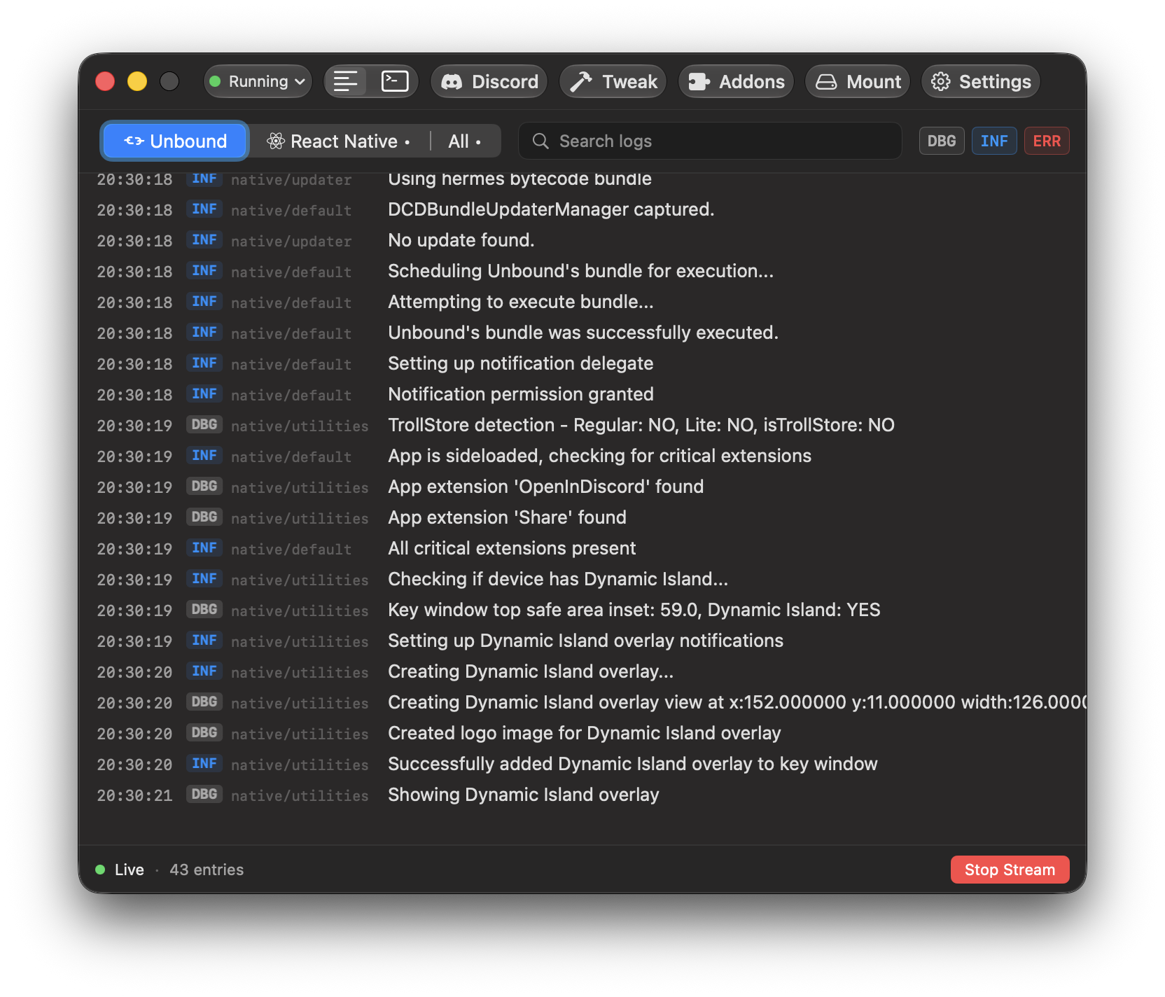
Task: Open Addons via the puzzle piece icon
Action: pyautogui.click(x=699, y=82)
